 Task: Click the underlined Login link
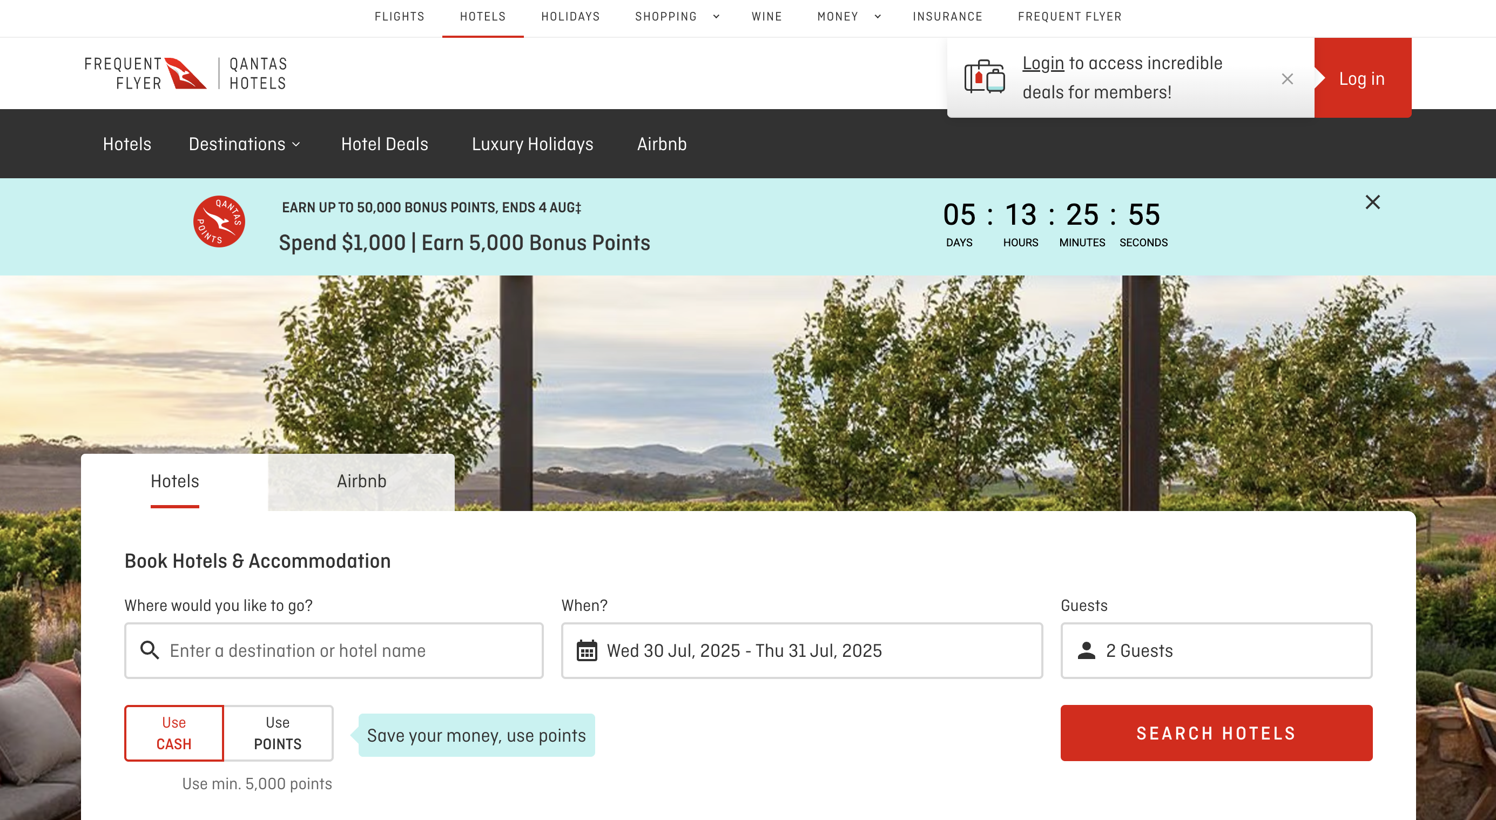pyautogui.click(x=1043, y=63)
